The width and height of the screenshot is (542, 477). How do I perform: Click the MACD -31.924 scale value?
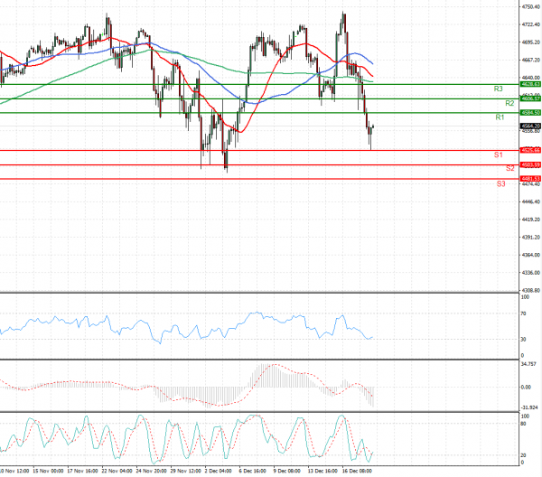tap(528, 407)
